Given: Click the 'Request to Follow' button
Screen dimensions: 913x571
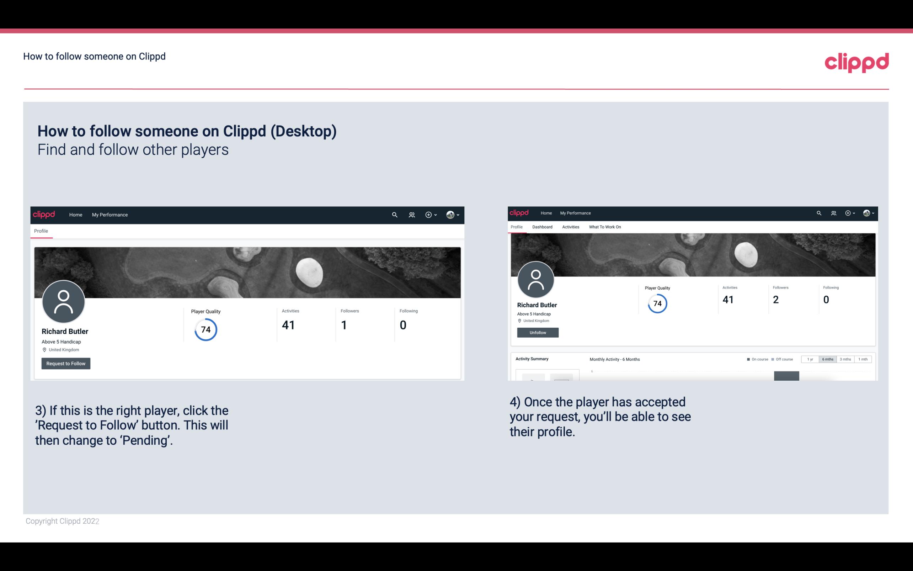Looking at the screenshot, I should click(x=66, y=363).
